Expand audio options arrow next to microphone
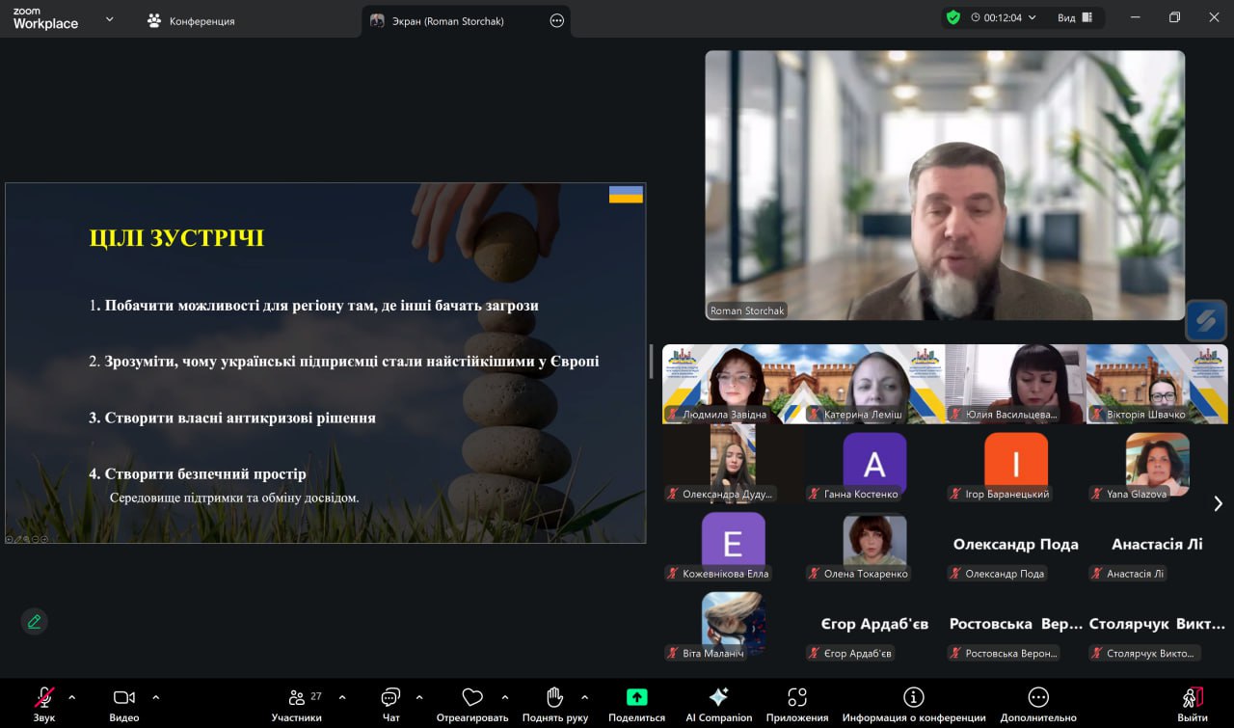 click(x=71, y=697)
